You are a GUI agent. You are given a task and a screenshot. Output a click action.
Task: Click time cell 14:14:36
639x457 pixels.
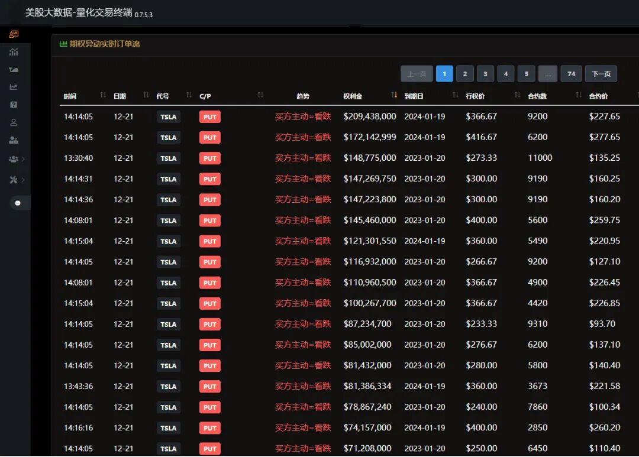(x=78, y=200)
